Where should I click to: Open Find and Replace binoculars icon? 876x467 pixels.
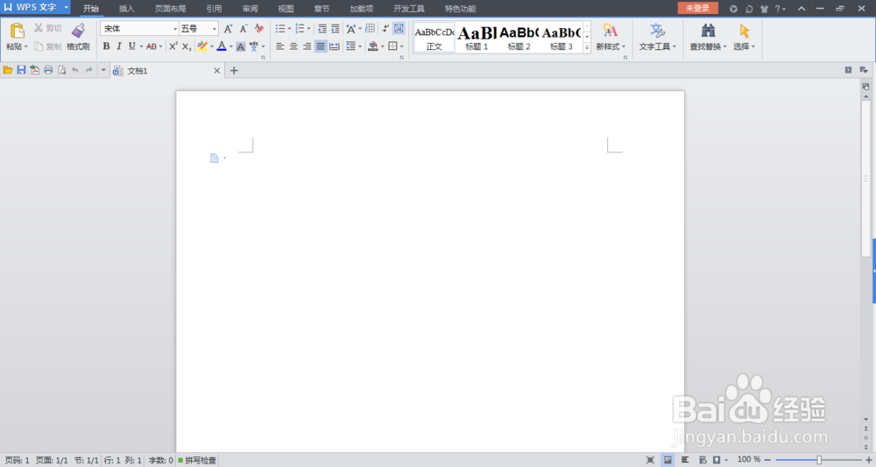pos(708,31)
